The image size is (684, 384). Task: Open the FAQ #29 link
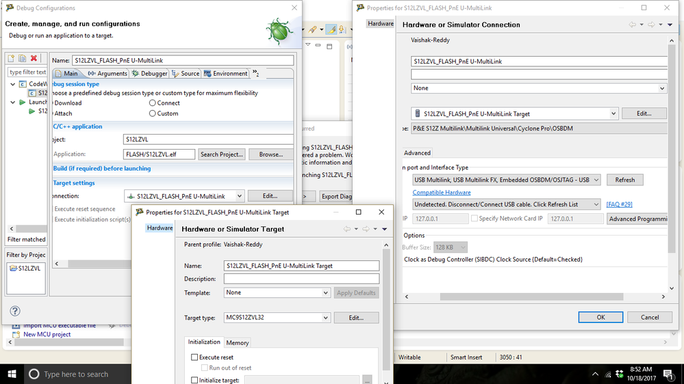click(x=619, y=204)
